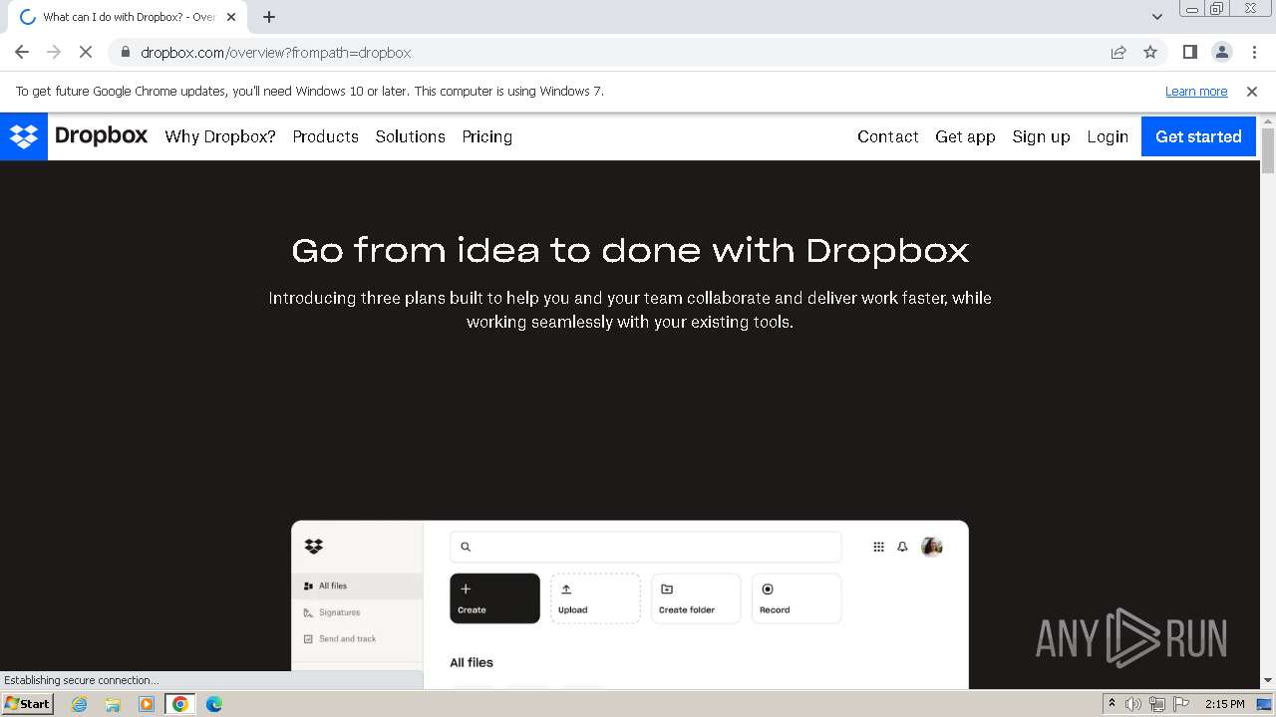
Task: Click Chrome icon in taskbar
Action: [180, 704]
